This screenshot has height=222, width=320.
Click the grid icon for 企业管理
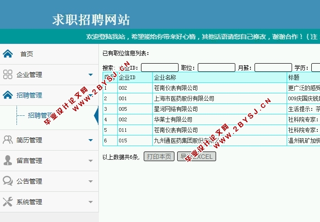8,75
